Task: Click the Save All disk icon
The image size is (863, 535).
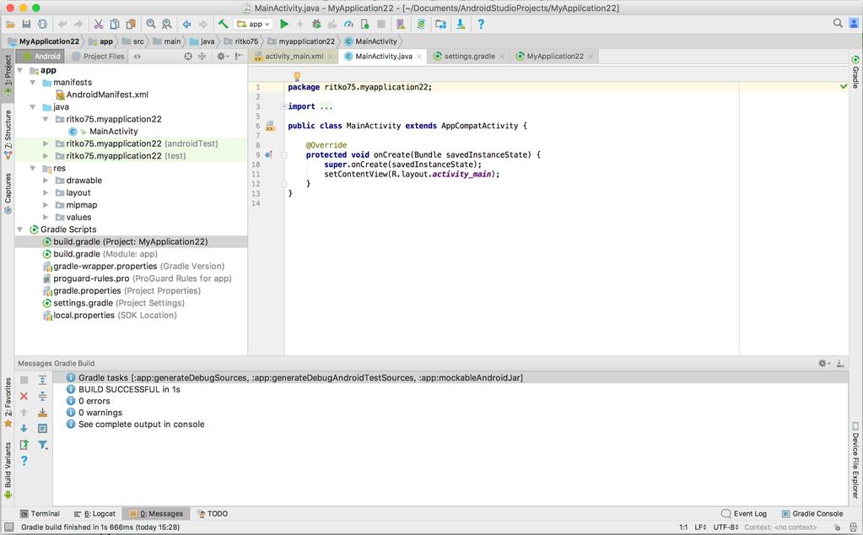Action: click(26, 24)
